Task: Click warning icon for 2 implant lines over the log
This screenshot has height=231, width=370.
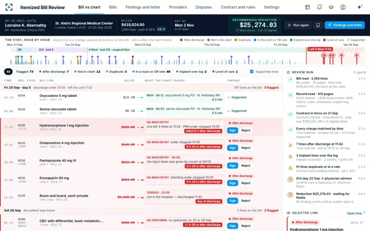Action: coord(290,156)
